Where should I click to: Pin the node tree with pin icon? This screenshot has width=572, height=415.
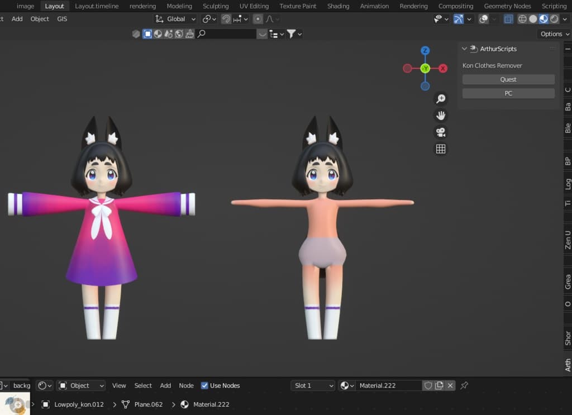(x=464, y=385)
